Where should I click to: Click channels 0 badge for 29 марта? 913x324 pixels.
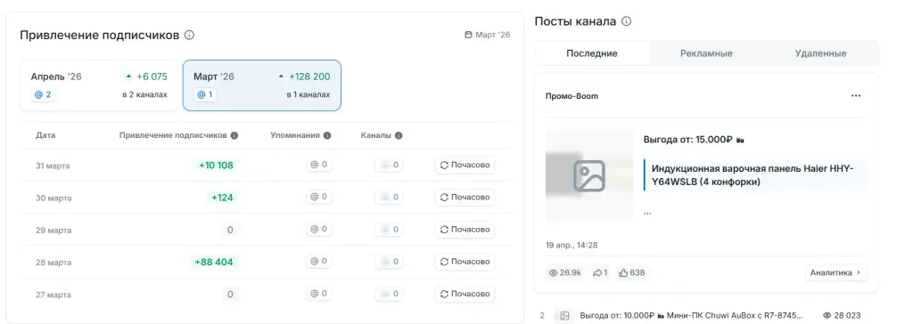click(389, 230)
